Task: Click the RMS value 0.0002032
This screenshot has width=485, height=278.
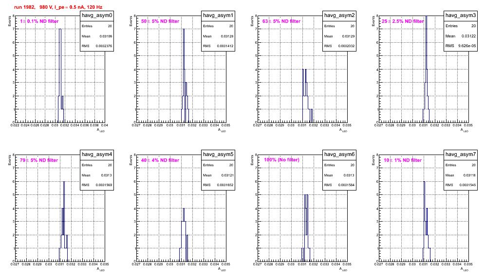Action: click(346, 46)
